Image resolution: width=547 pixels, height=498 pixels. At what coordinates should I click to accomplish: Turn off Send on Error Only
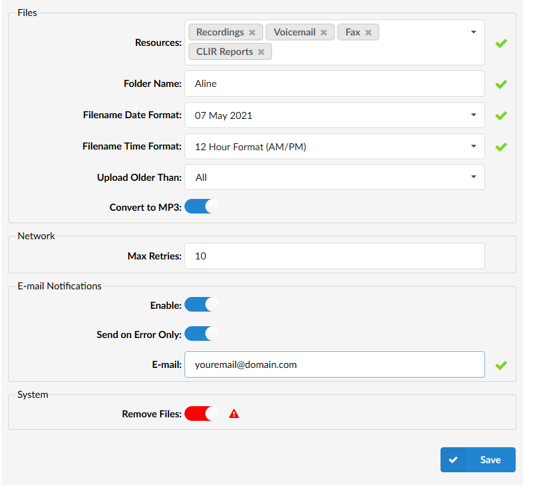(202, 334)
